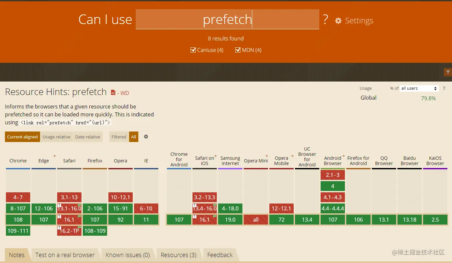Click the prefetch search field

227,19
